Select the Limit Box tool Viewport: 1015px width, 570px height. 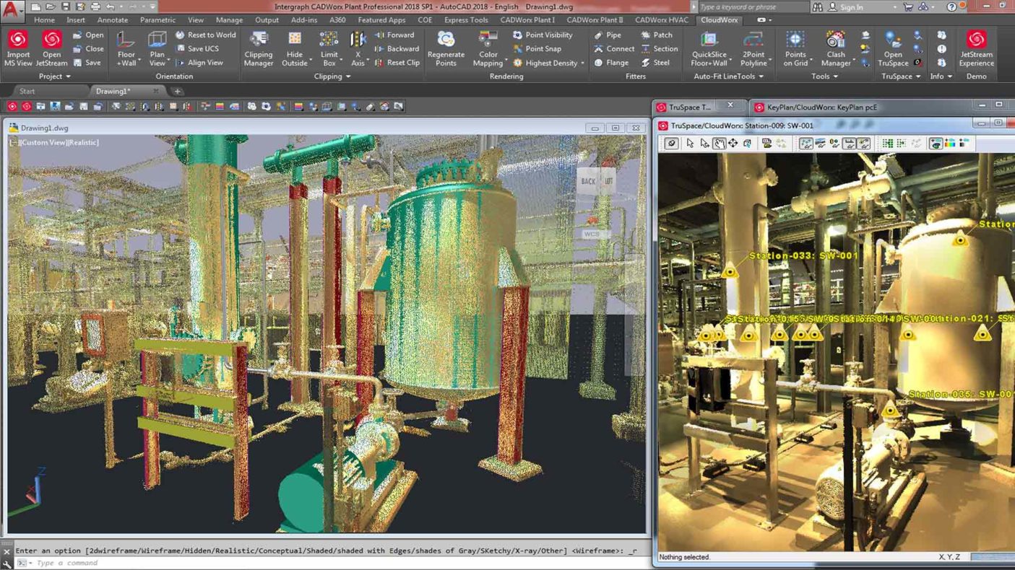pos(329,48)
